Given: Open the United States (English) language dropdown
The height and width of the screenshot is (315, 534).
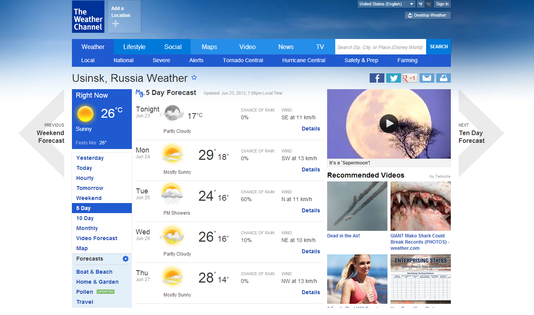Looking at the screenshot, I should click(386, 4).
